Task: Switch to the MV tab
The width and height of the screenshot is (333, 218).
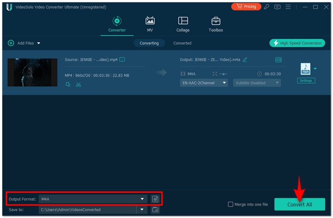Action: tap(150, 24)
